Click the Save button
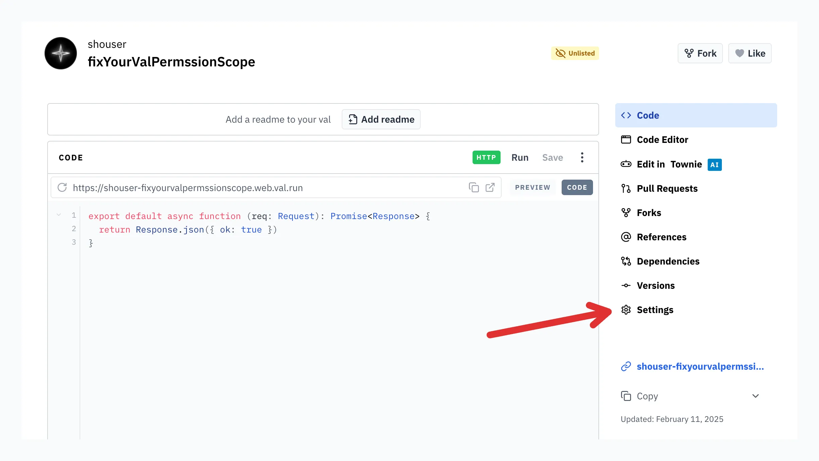Viewport: 819px width, 461px height. (553, 157)
